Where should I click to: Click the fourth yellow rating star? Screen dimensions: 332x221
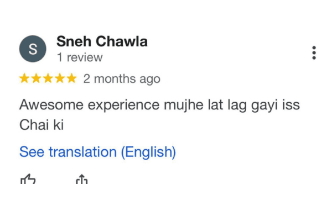60,78
